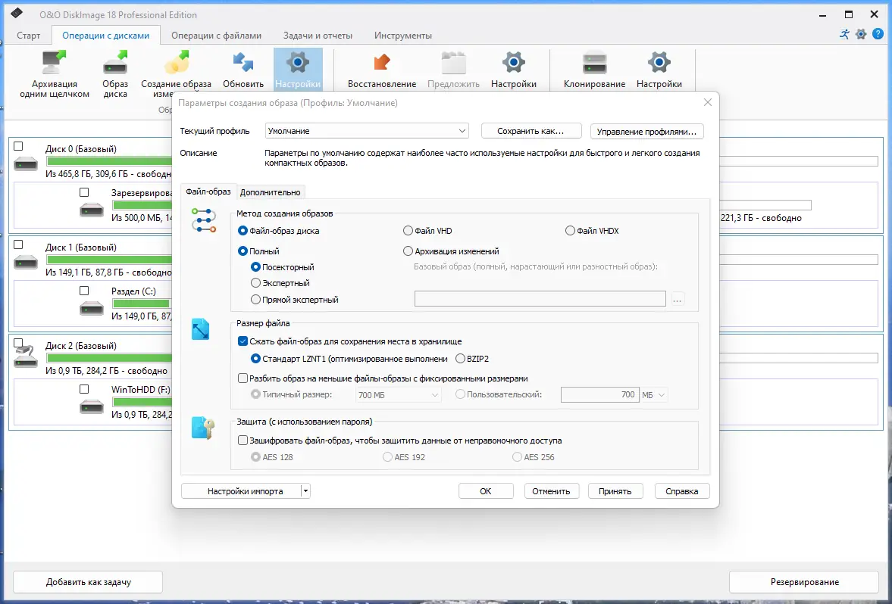
Task: Switch to the Дополнительно tab
Action: pos(271,192)
